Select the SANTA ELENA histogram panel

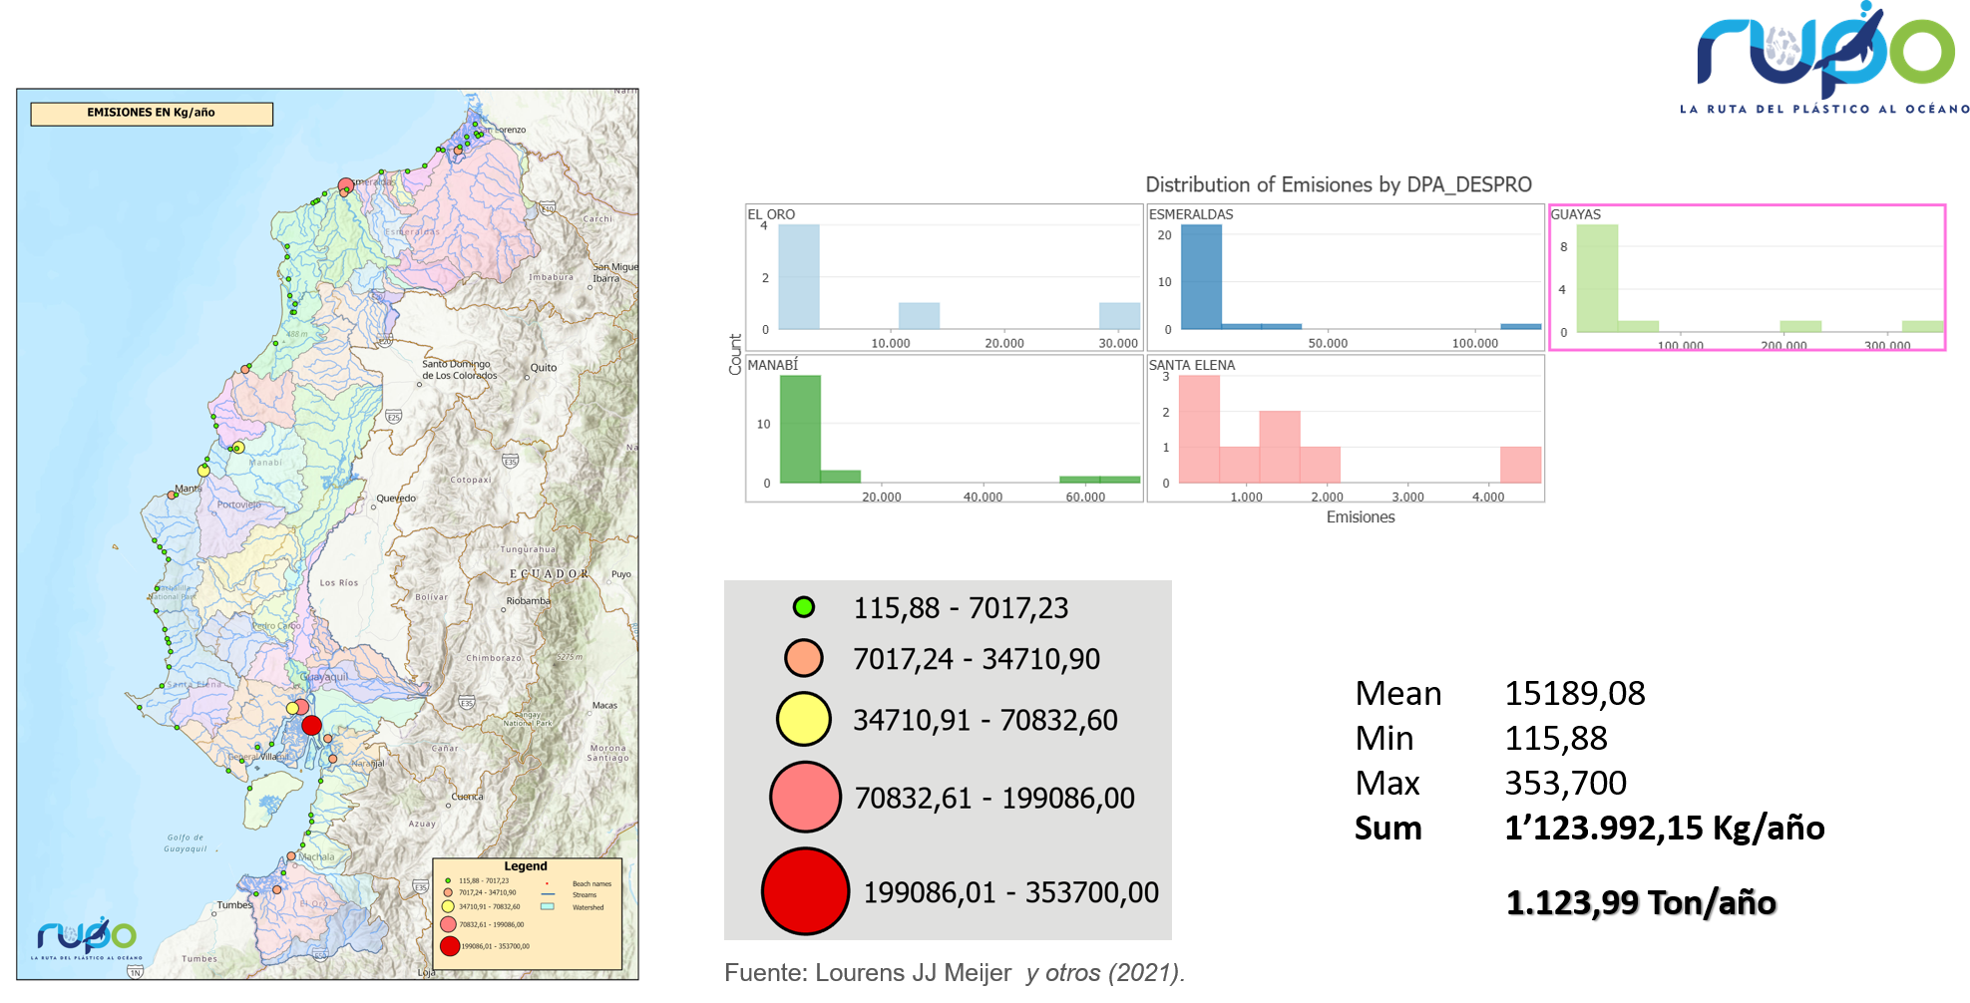coord(1346,429)
